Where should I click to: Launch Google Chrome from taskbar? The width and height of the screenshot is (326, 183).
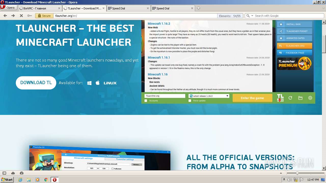click(46, 180)
